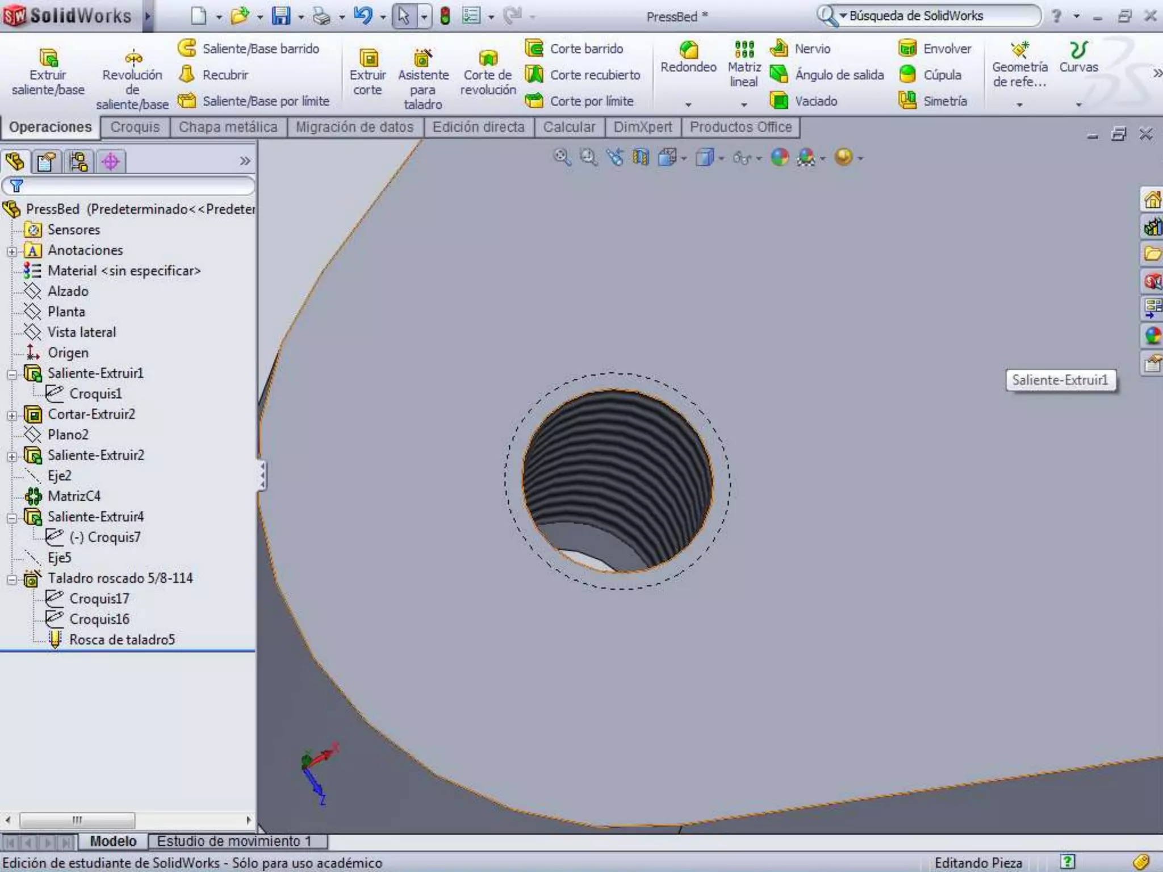Image resolution: width=1163 pixels, height=872 pixels.
Task: Switch to the Croquis tab
Action: 135,127
